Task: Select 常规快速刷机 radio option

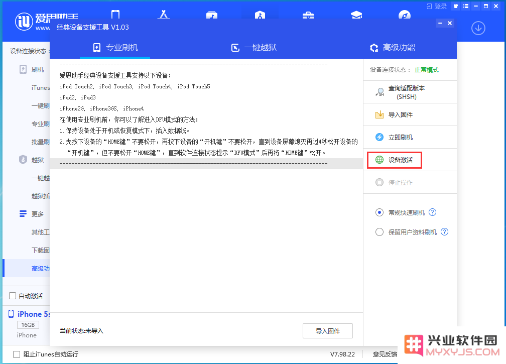Action: [x=379, y=212]
